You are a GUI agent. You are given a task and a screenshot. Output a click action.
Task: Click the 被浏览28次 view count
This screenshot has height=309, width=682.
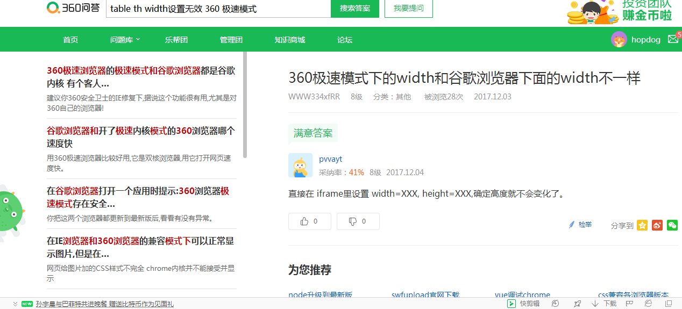(444, 97)
